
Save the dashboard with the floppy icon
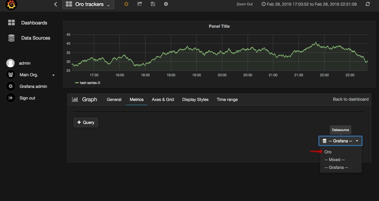(x=153, y=4)
